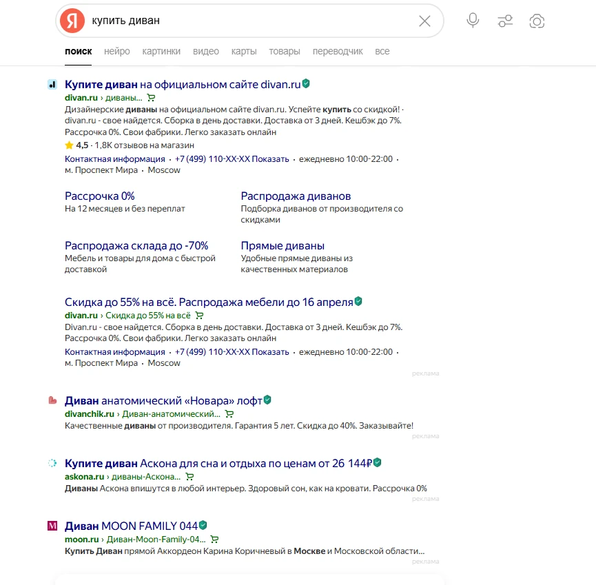Click in the search field with купить диван
The height and width of the screenshot is (585, 596).
pyautogui.click(x=248, y=21)
